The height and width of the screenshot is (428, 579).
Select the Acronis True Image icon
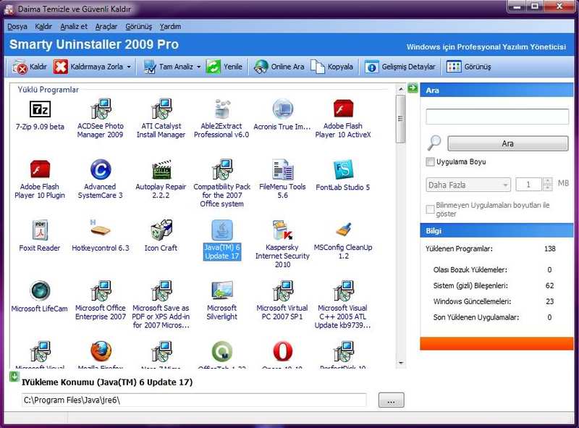(282, 109)
